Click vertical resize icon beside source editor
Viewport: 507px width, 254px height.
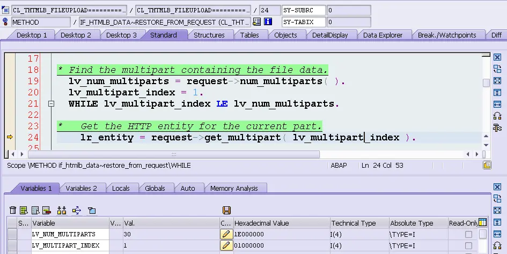497,93
